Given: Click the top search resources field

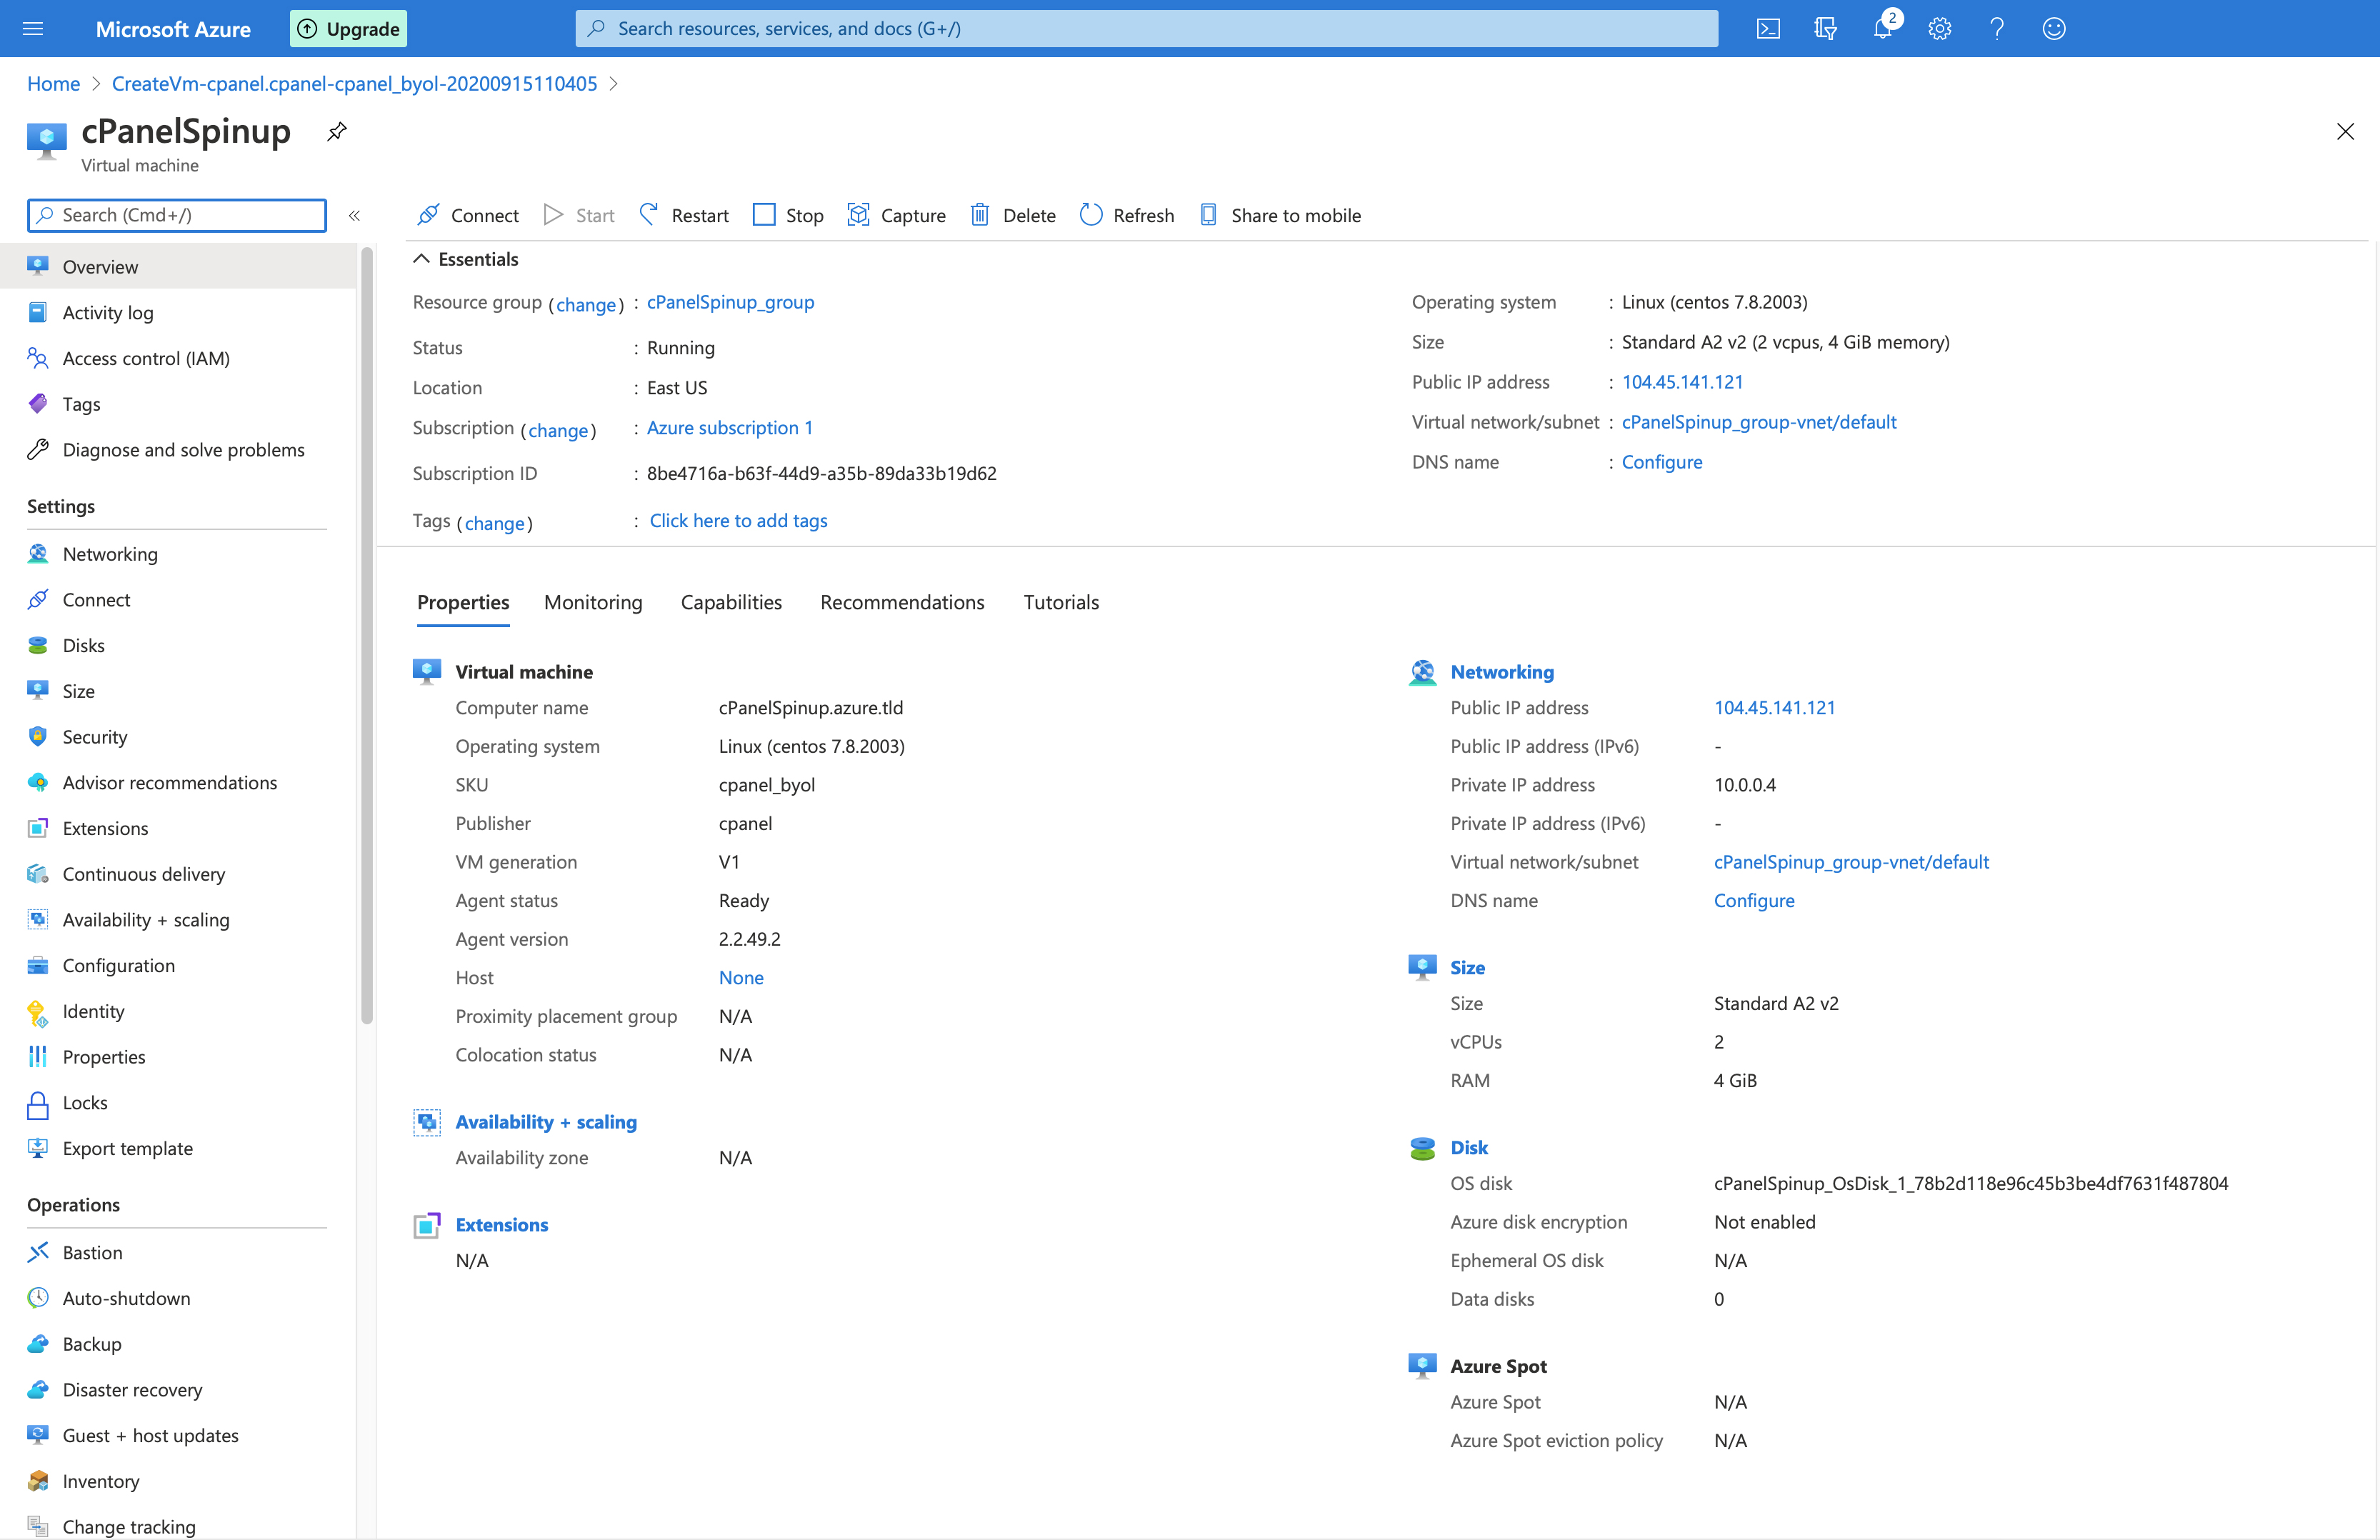Looking at the screenshot, I should pyautogui.click(x=1146, y=28).
